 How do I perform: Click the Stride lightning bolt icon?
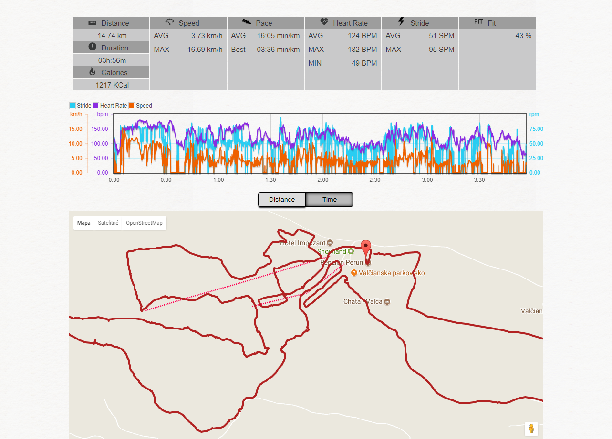click(x=401, y=22)
